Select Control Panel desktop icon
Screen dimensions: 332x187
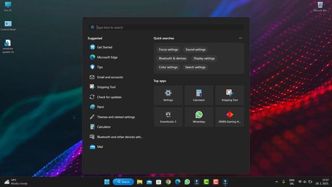[x=8, y=25]
